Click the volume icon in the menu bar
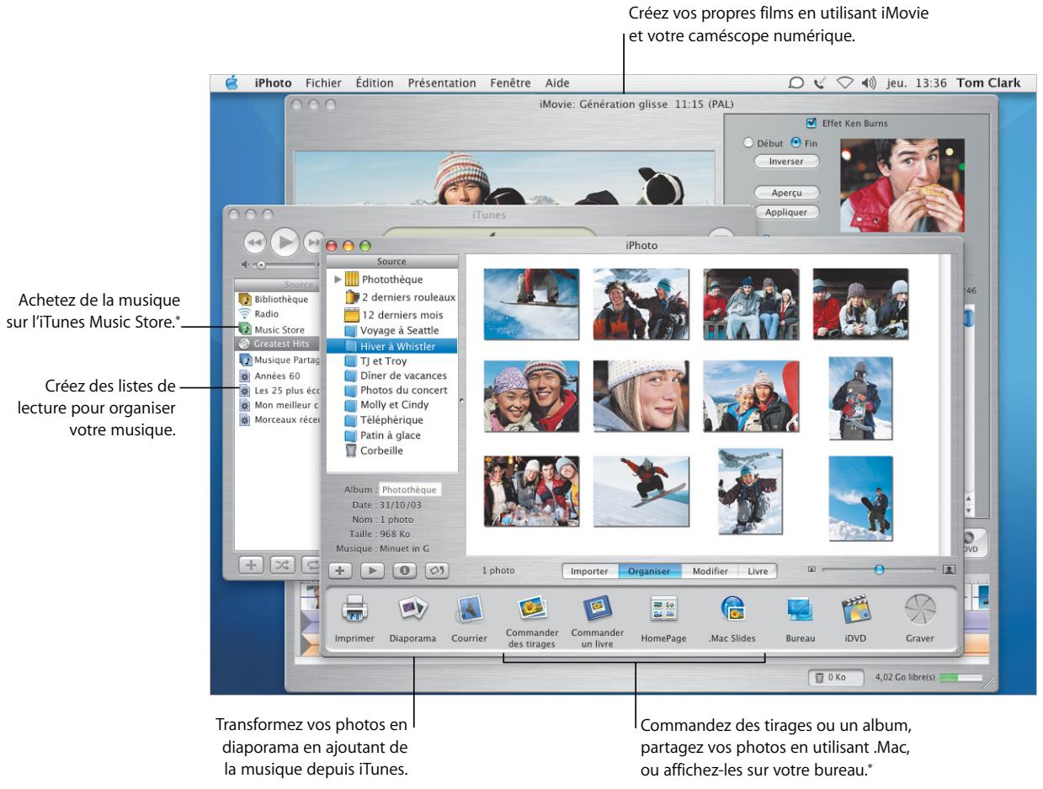The width and height of the screenshot is (1043, 789). (x=870, y=83)
